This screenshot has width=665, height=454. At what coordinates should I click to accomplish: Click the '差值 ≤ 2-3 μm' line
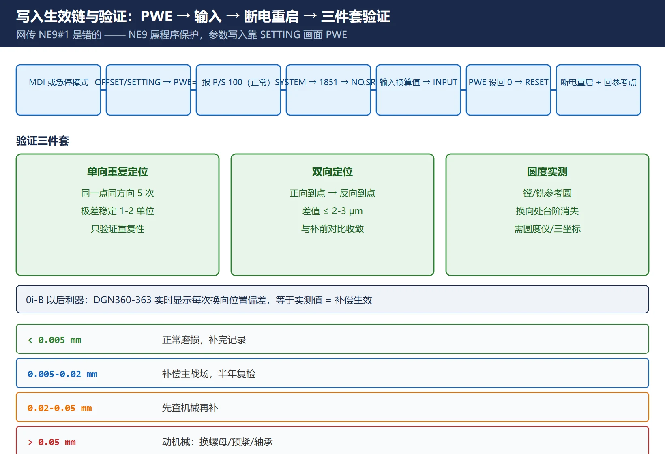click(x=332, y=211)
